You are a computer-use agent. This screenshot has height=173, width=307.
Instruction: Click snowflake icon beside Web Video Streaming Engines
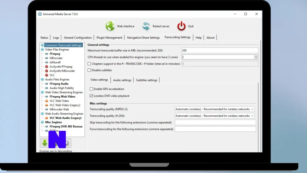[x=42, y=92]
